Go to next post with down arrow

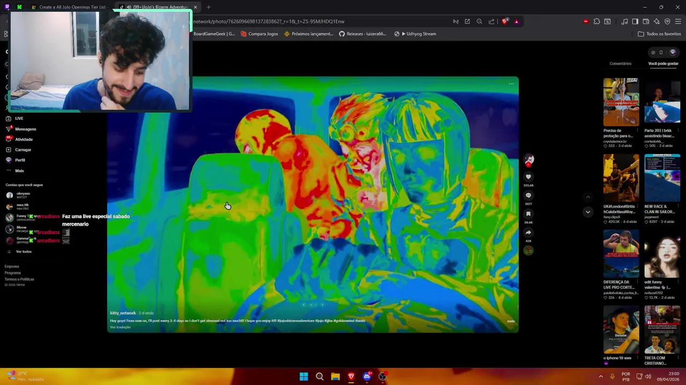coord(588,212)
